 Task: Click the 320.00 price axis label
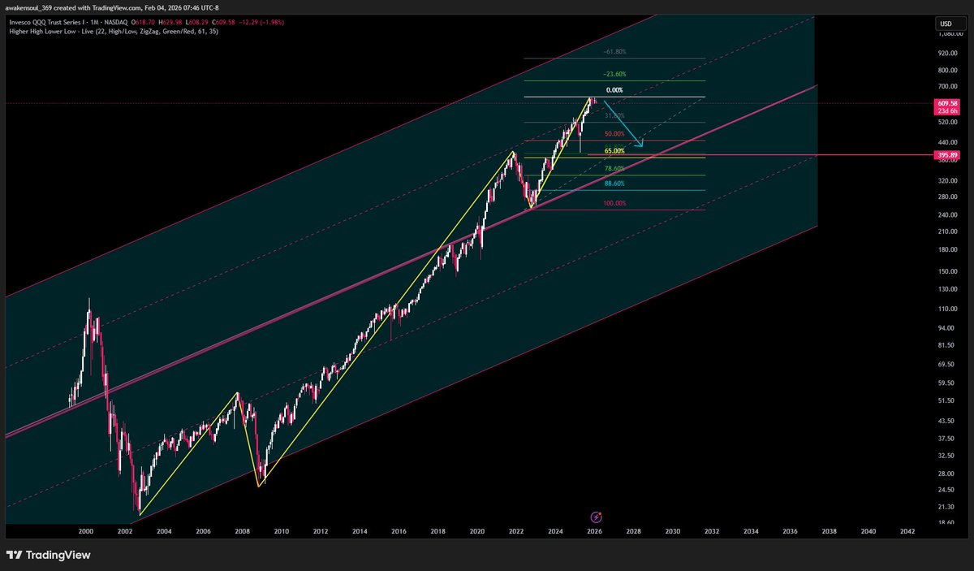(948, 179)
